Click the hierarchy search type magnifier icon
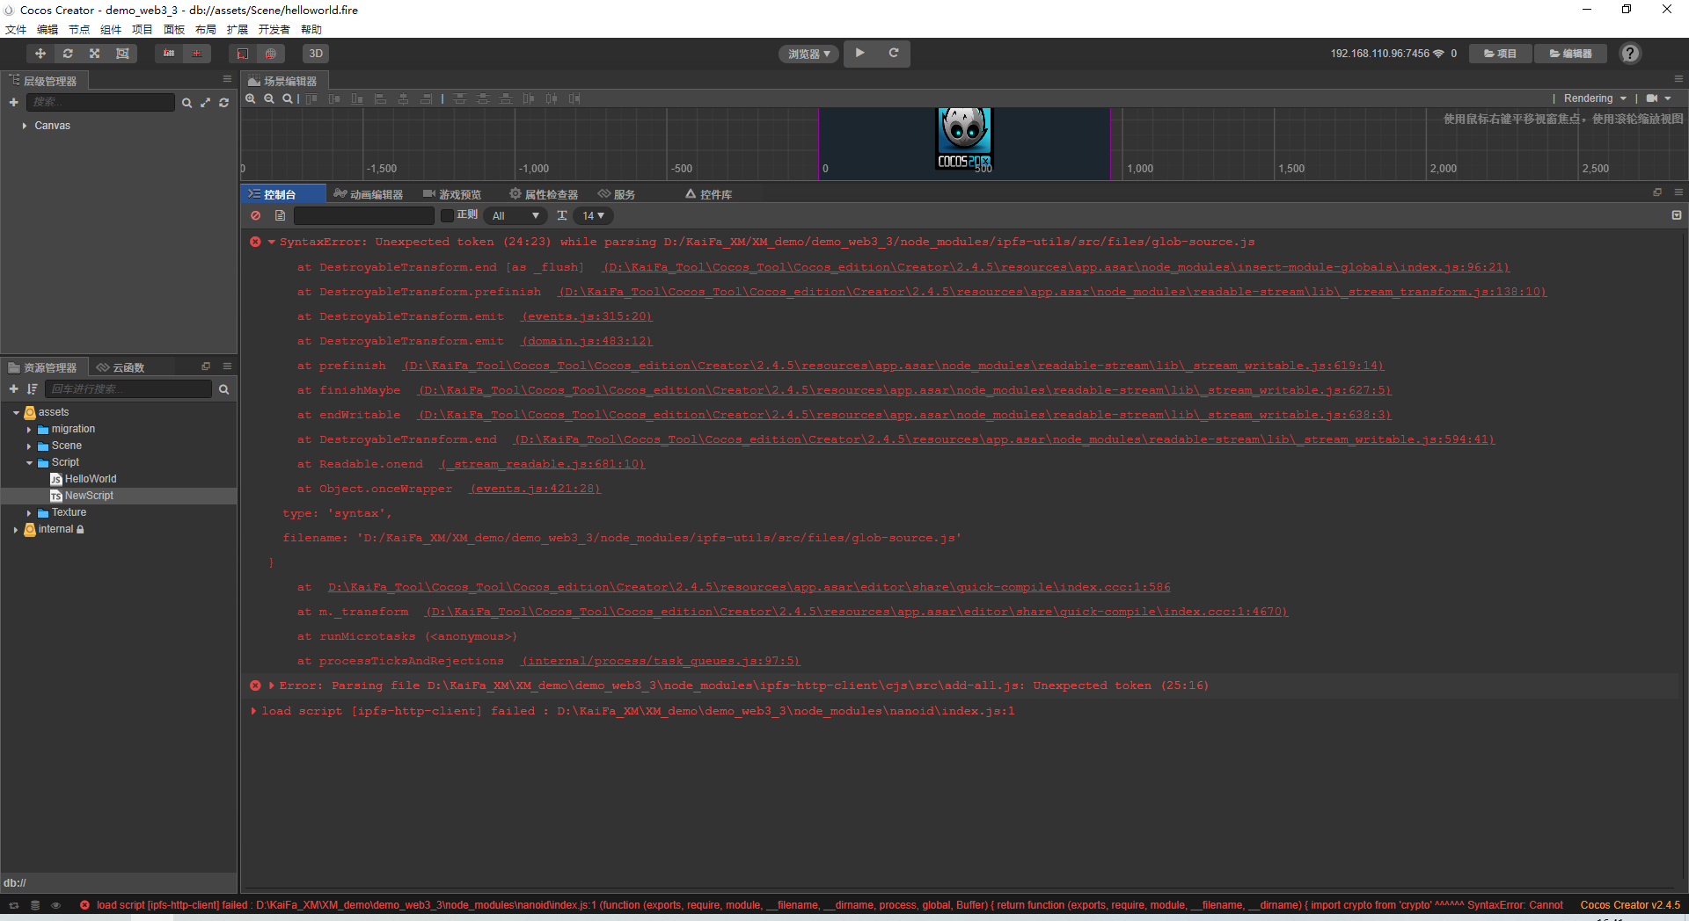This screenshot has height=921, width=1689. click(x=186, y=103)
